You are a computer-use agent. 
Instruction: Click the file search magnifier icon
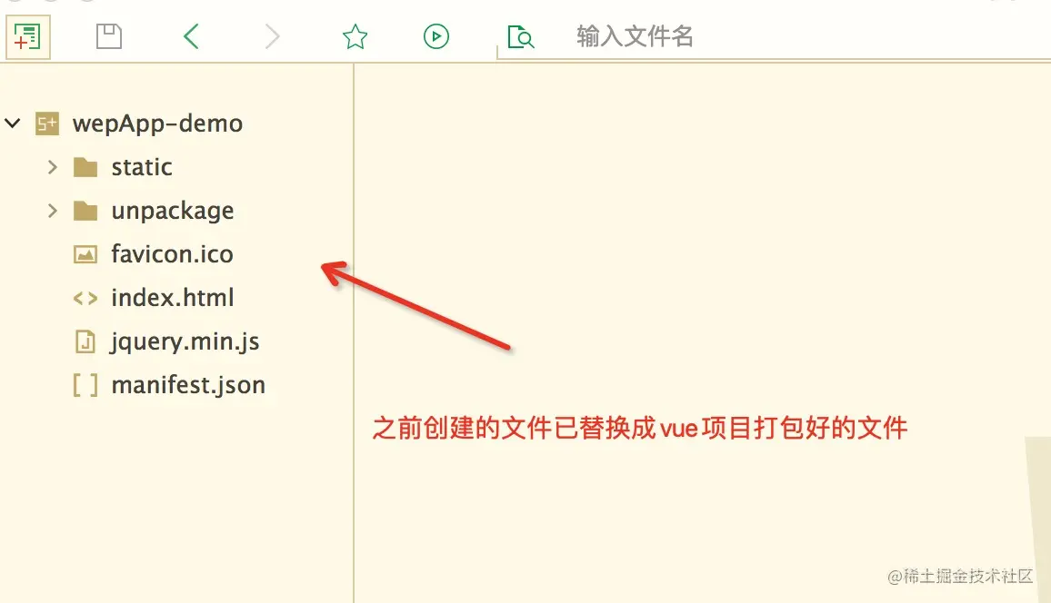click(520, 37)
